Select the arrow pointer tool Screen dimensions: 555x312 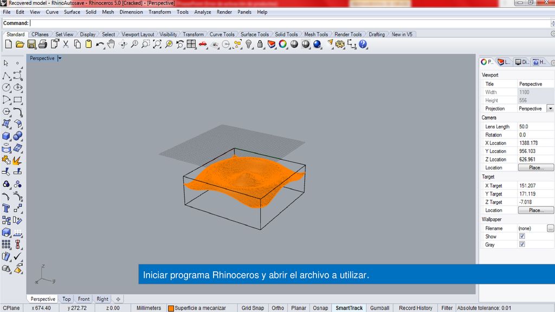click(x=6, y=63)
